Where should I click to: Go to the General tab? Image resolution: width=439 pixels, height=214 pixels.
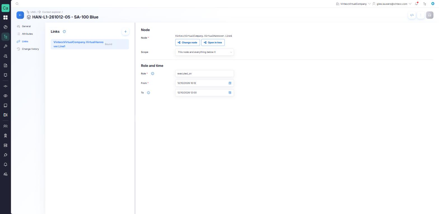(x=26, y=26)
